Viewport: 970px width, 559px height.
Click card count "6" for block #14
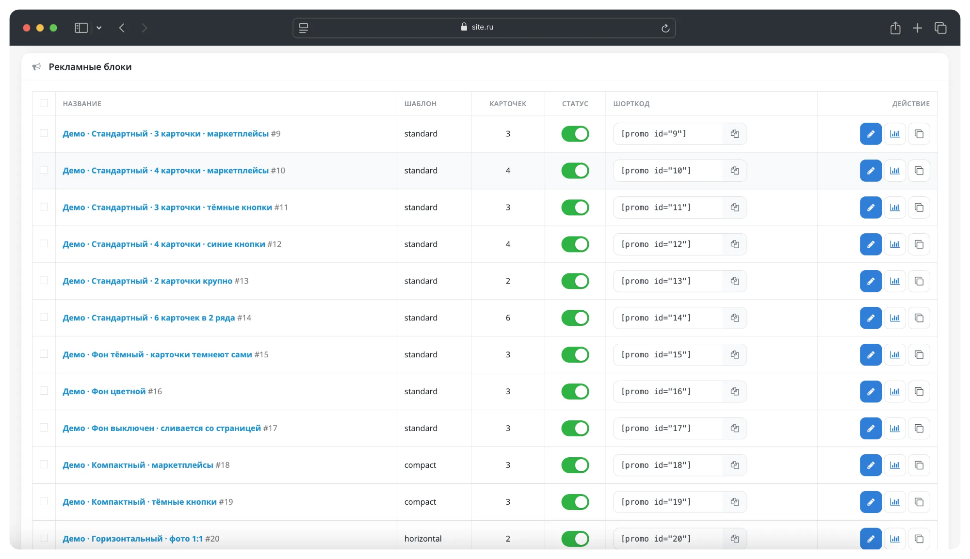[508, 318]
